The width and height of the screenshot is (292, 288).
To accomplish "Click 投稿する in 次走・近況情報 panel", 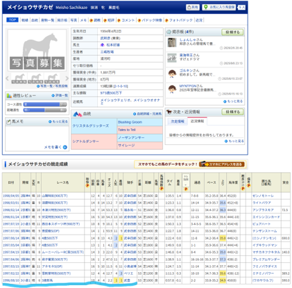I will (232, 112).
